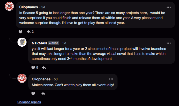This screenshot has height=106, width=179.
Task: Click Cliophanes' avatar beside the "Makes sense" reply
Action: tap(22, 79)
